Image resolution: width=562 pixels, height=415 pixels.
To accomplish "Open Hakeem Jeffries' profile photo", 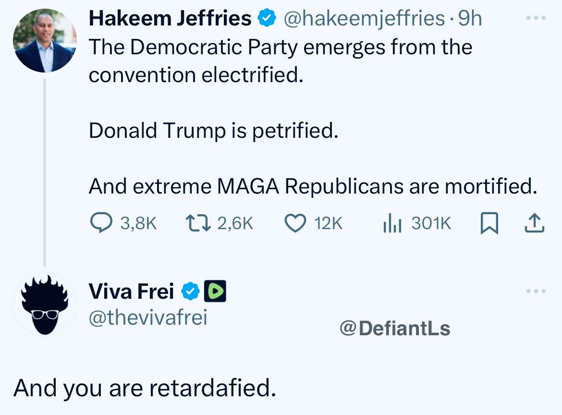I will tap(45, 41).
